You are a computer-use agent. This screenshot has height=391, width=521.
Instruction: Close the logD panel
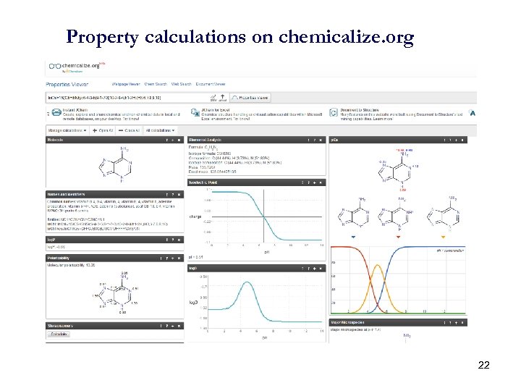[321, 269]
